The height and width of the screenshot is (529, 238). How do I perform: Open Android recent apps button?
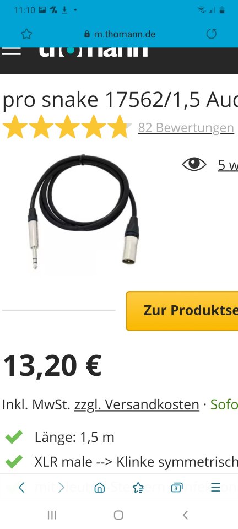coord(52,515)
